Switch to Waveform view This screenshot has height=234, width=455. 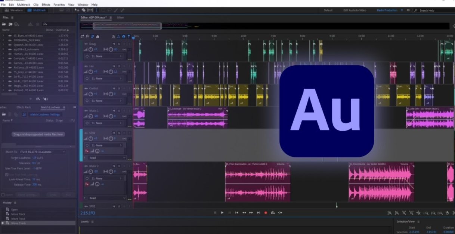point(14,10)
